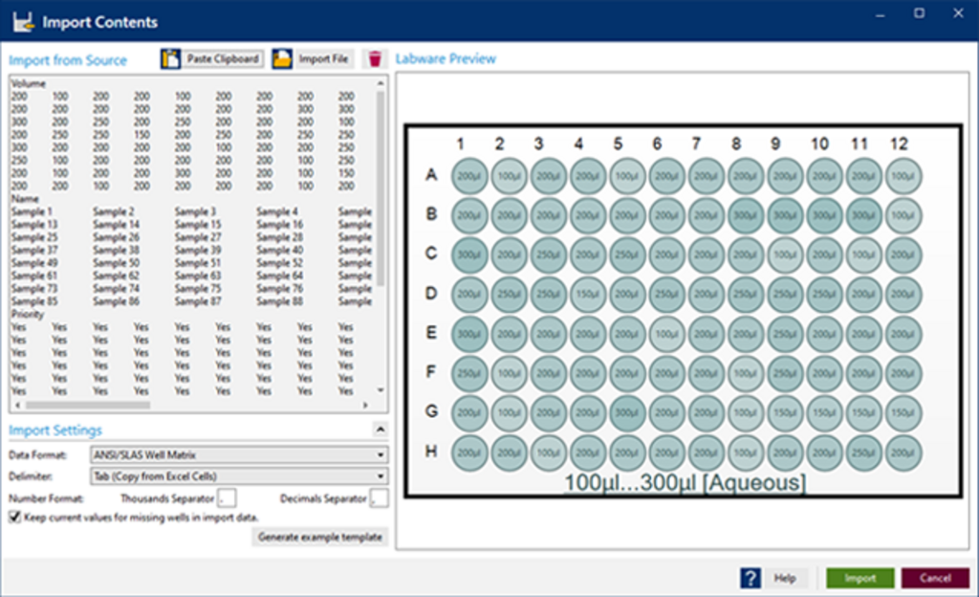Viewport: 979px width, 597px height.
Task: Maximize the Import Contents window
Action: point(919,13)
